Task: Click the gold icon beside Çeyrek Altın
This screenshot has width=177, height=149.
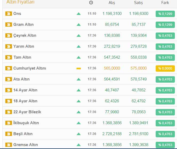Action: pos(9,35)
